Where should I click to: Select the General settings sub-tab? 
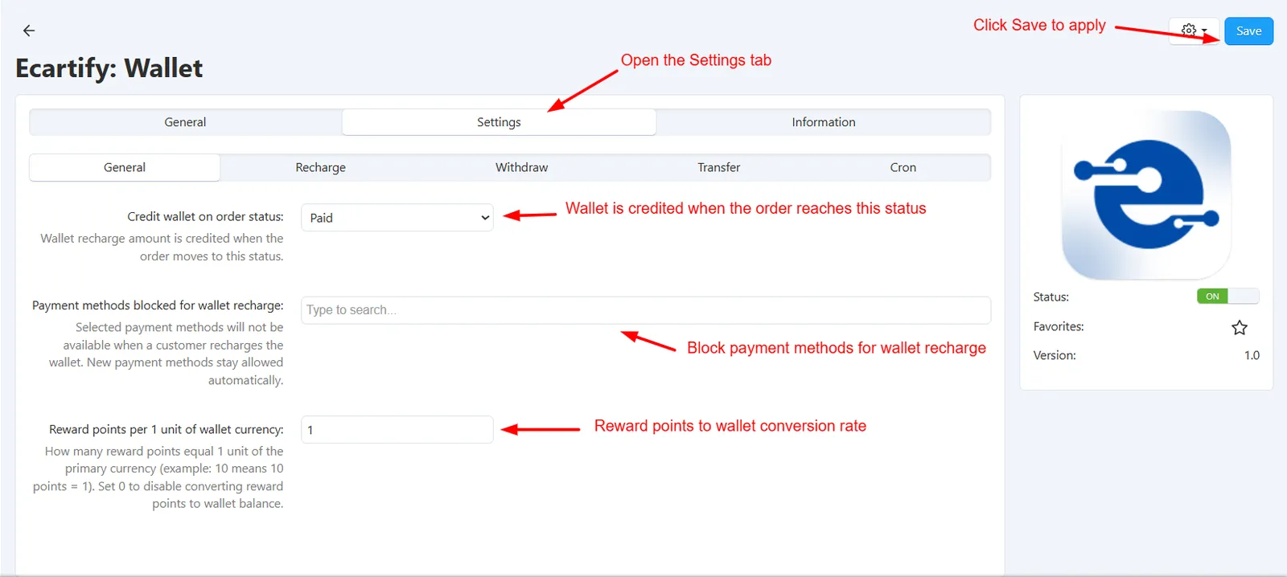[x=125, y=167]
